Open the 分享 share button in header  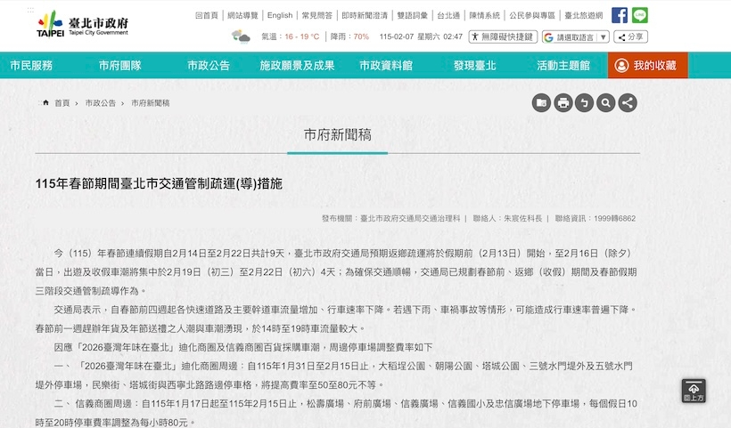pyautogui.click(x=631, y=36)
